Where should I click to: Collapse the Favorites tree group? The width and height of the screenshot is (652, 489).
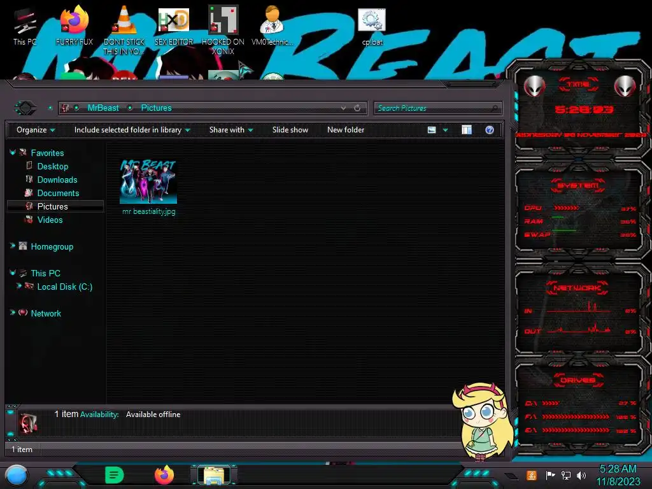[13, 153]
